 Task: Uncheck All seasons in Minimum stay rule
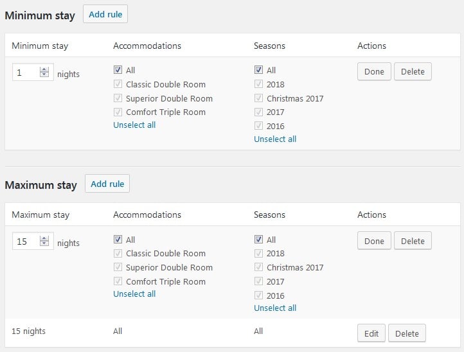[x=258, y=70]
